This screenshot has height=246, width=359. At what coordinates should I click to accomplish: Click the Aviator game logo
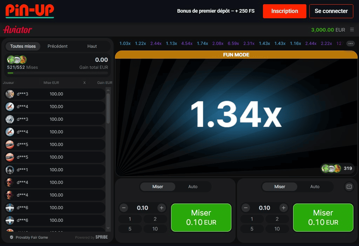(x=18, y=29)
